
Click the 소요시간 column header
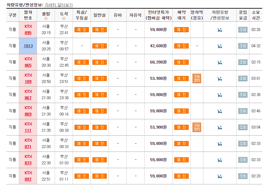256,15
